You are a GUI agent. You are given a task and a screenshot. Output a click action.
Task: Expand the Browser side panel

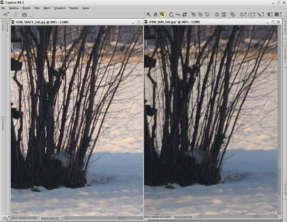click(x=8, y=21)
